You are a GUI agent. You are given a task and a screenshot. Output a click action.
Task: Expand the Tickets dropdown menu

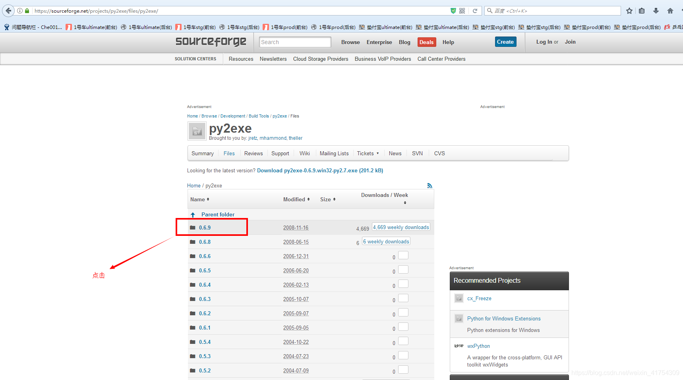click(x=368, y=153)
